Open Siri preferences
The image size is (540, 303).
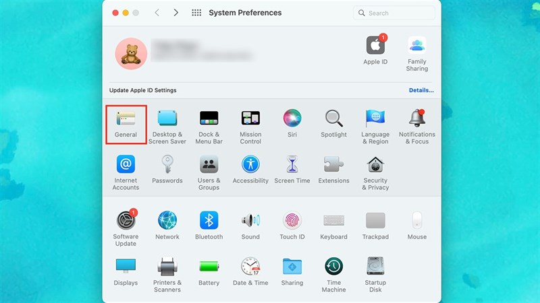292,123
